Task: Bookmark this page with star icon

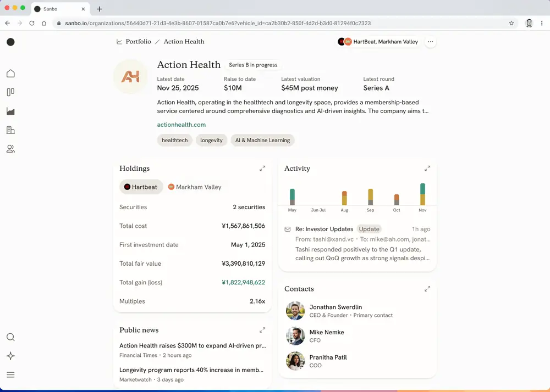Action: pos(512,23)
